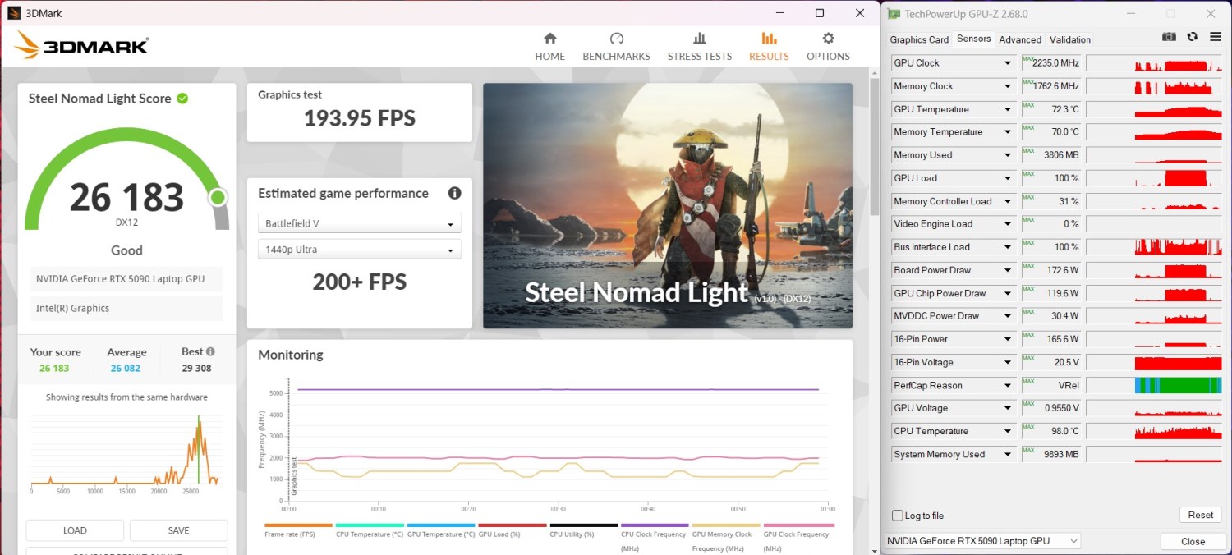Click the GPU-Z refresh icon
Image resolution: width=1232 pixels, height=555 pixels.
point(1193,37)
